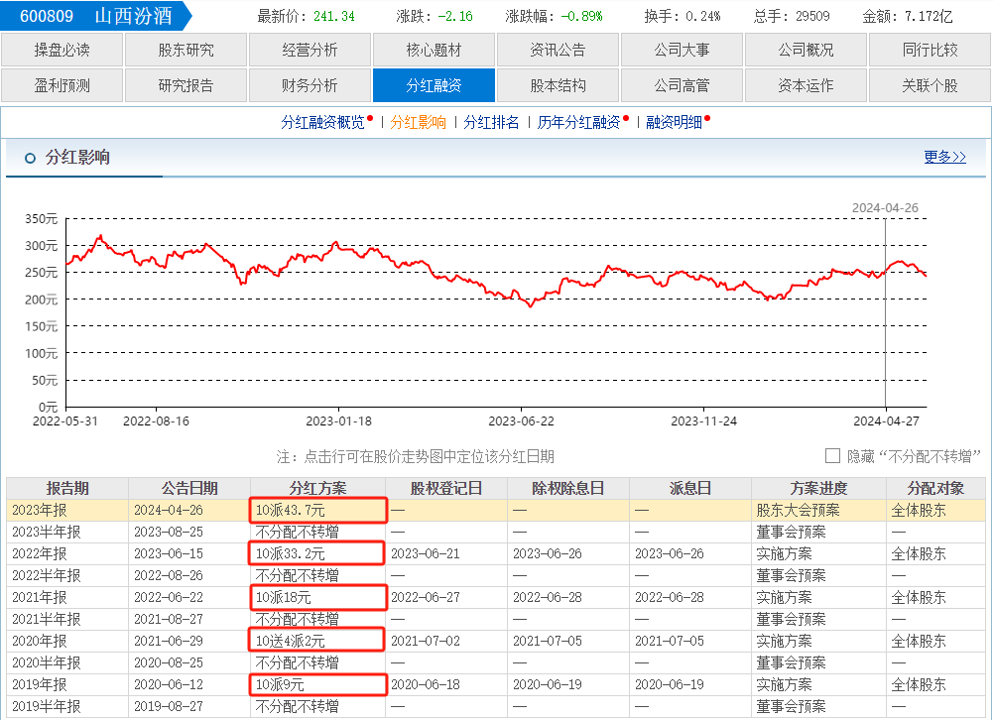The image size is (994, 720).
Task: Click the 方案进度 column header
Action: [819, 489]
